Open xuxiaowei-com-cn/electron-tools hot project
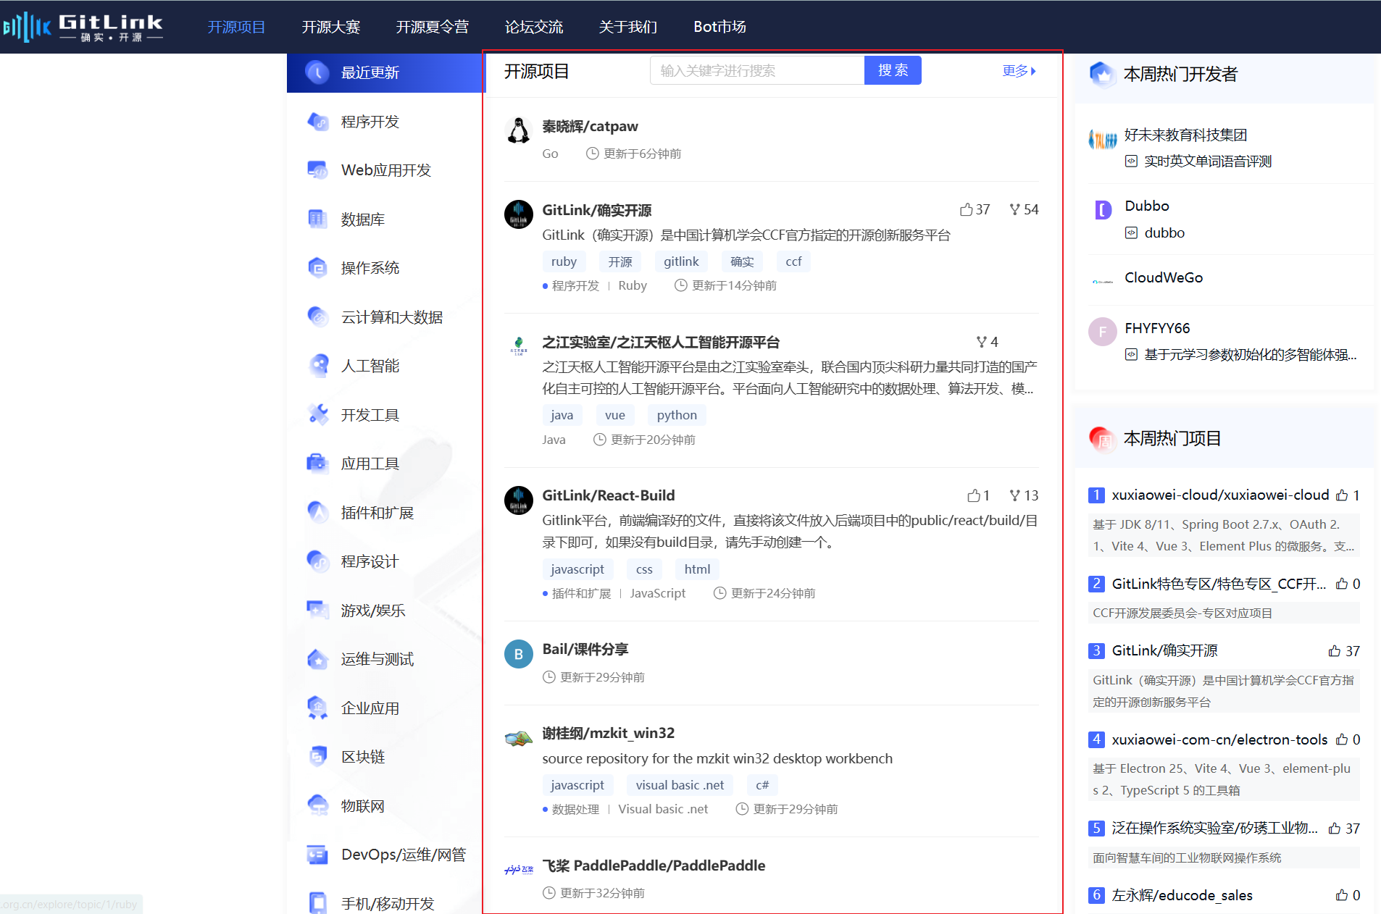This screenshot has width=1381, height=914. (x=1219, y=739)
